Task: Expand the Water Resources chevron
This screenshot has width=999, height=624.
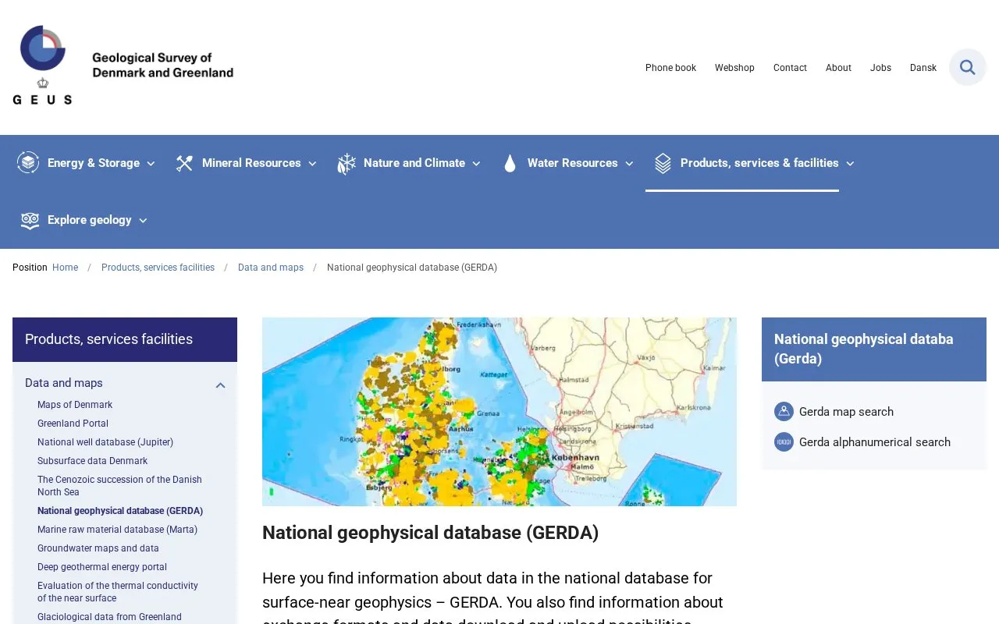Action: tap(629, 164)
